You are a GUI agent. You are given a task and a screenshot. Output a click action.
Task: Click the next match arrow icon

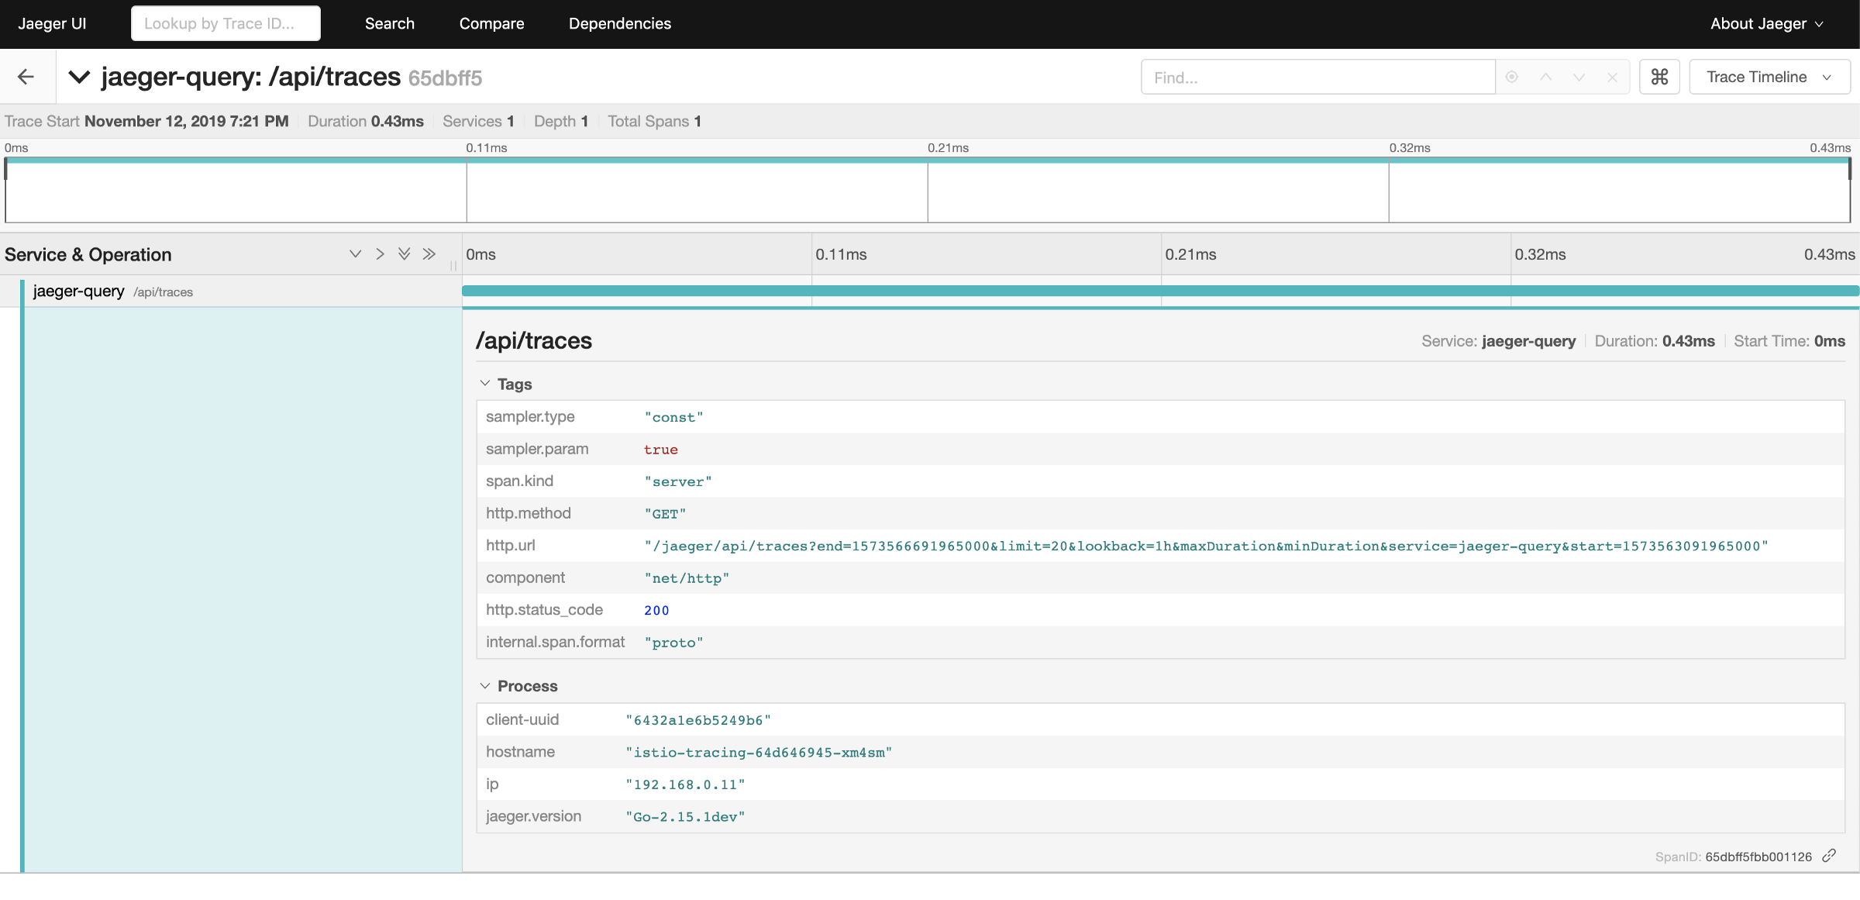(1578, 76)
